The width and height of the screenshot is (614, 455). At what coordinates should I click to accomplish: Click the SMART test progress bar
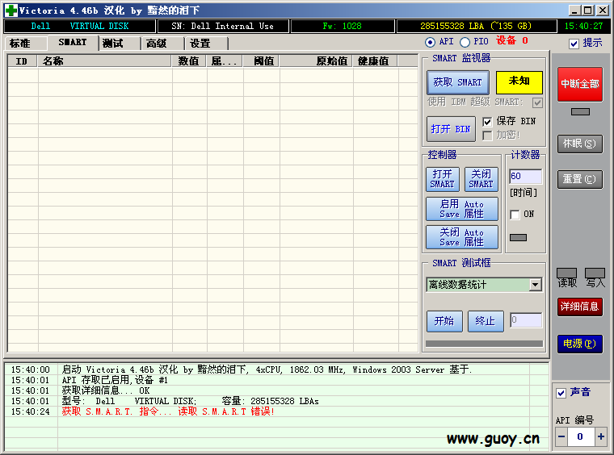click(485, 344)
